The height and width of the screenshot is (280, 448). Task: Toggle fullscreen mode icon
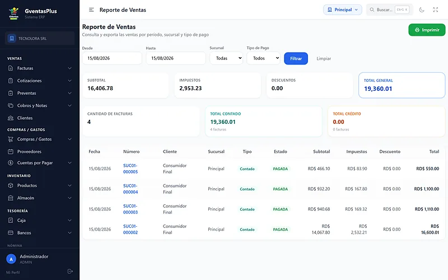point(436,10)
